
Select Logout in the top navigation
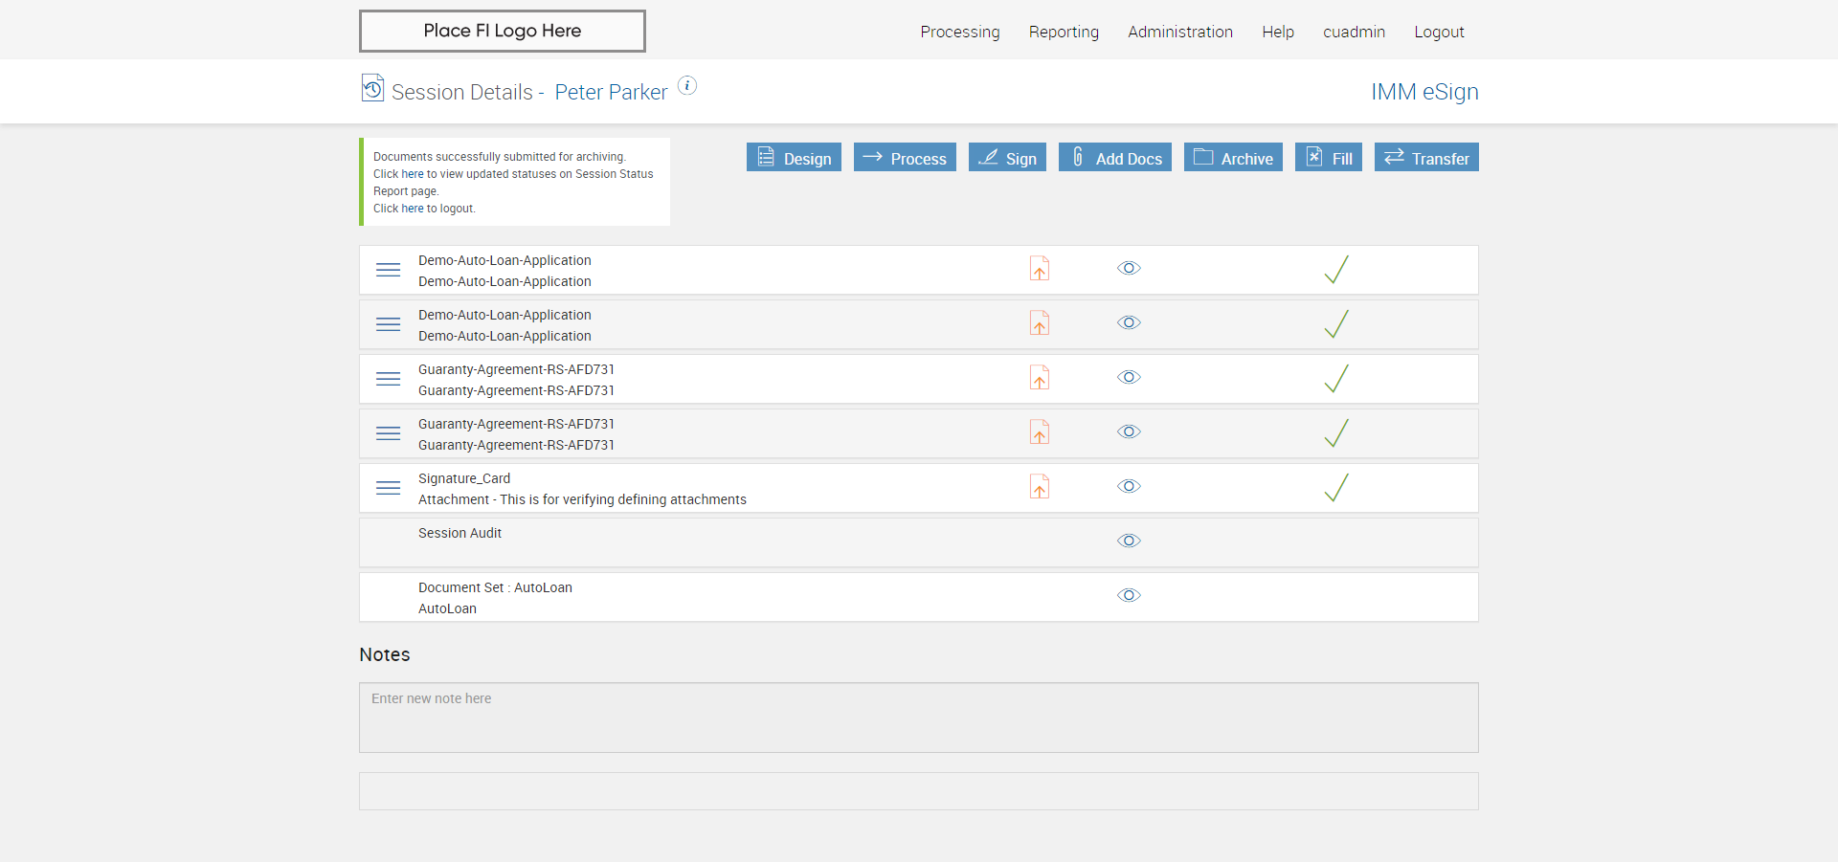(1439, 32)
